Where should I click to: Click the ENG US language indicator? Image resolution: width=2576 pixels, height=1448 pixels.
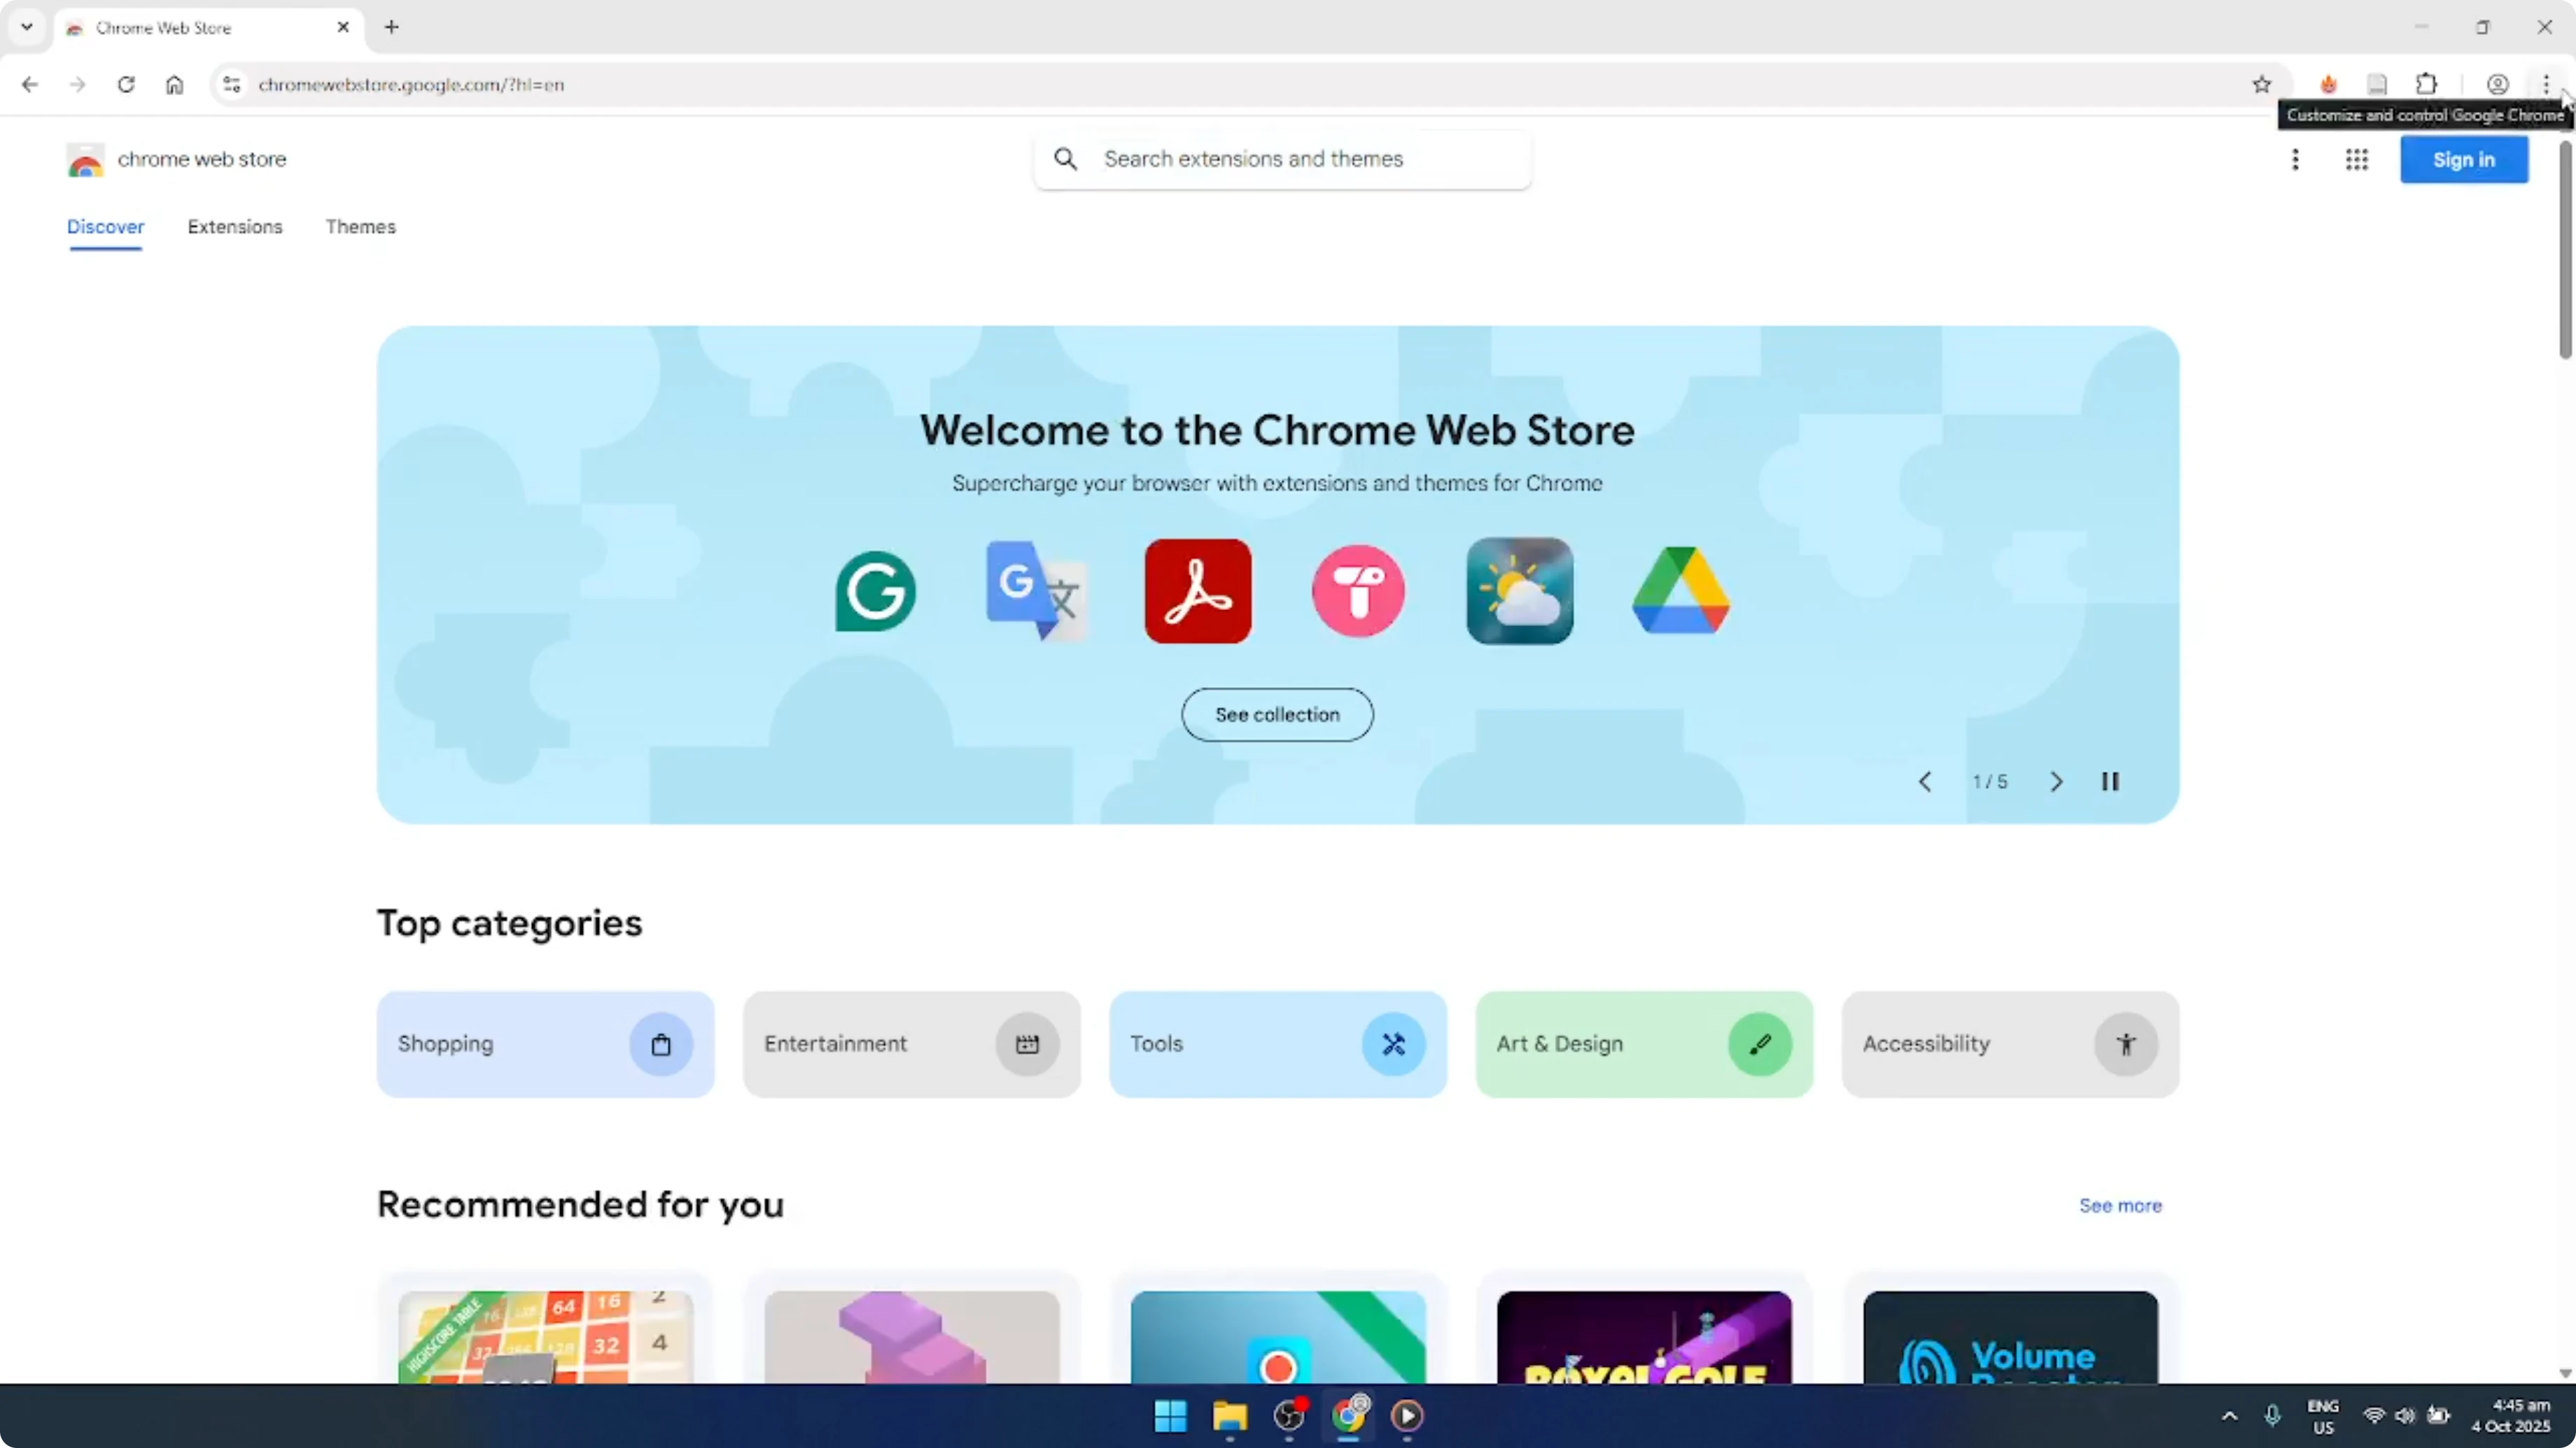(x=2323, y=1416)
